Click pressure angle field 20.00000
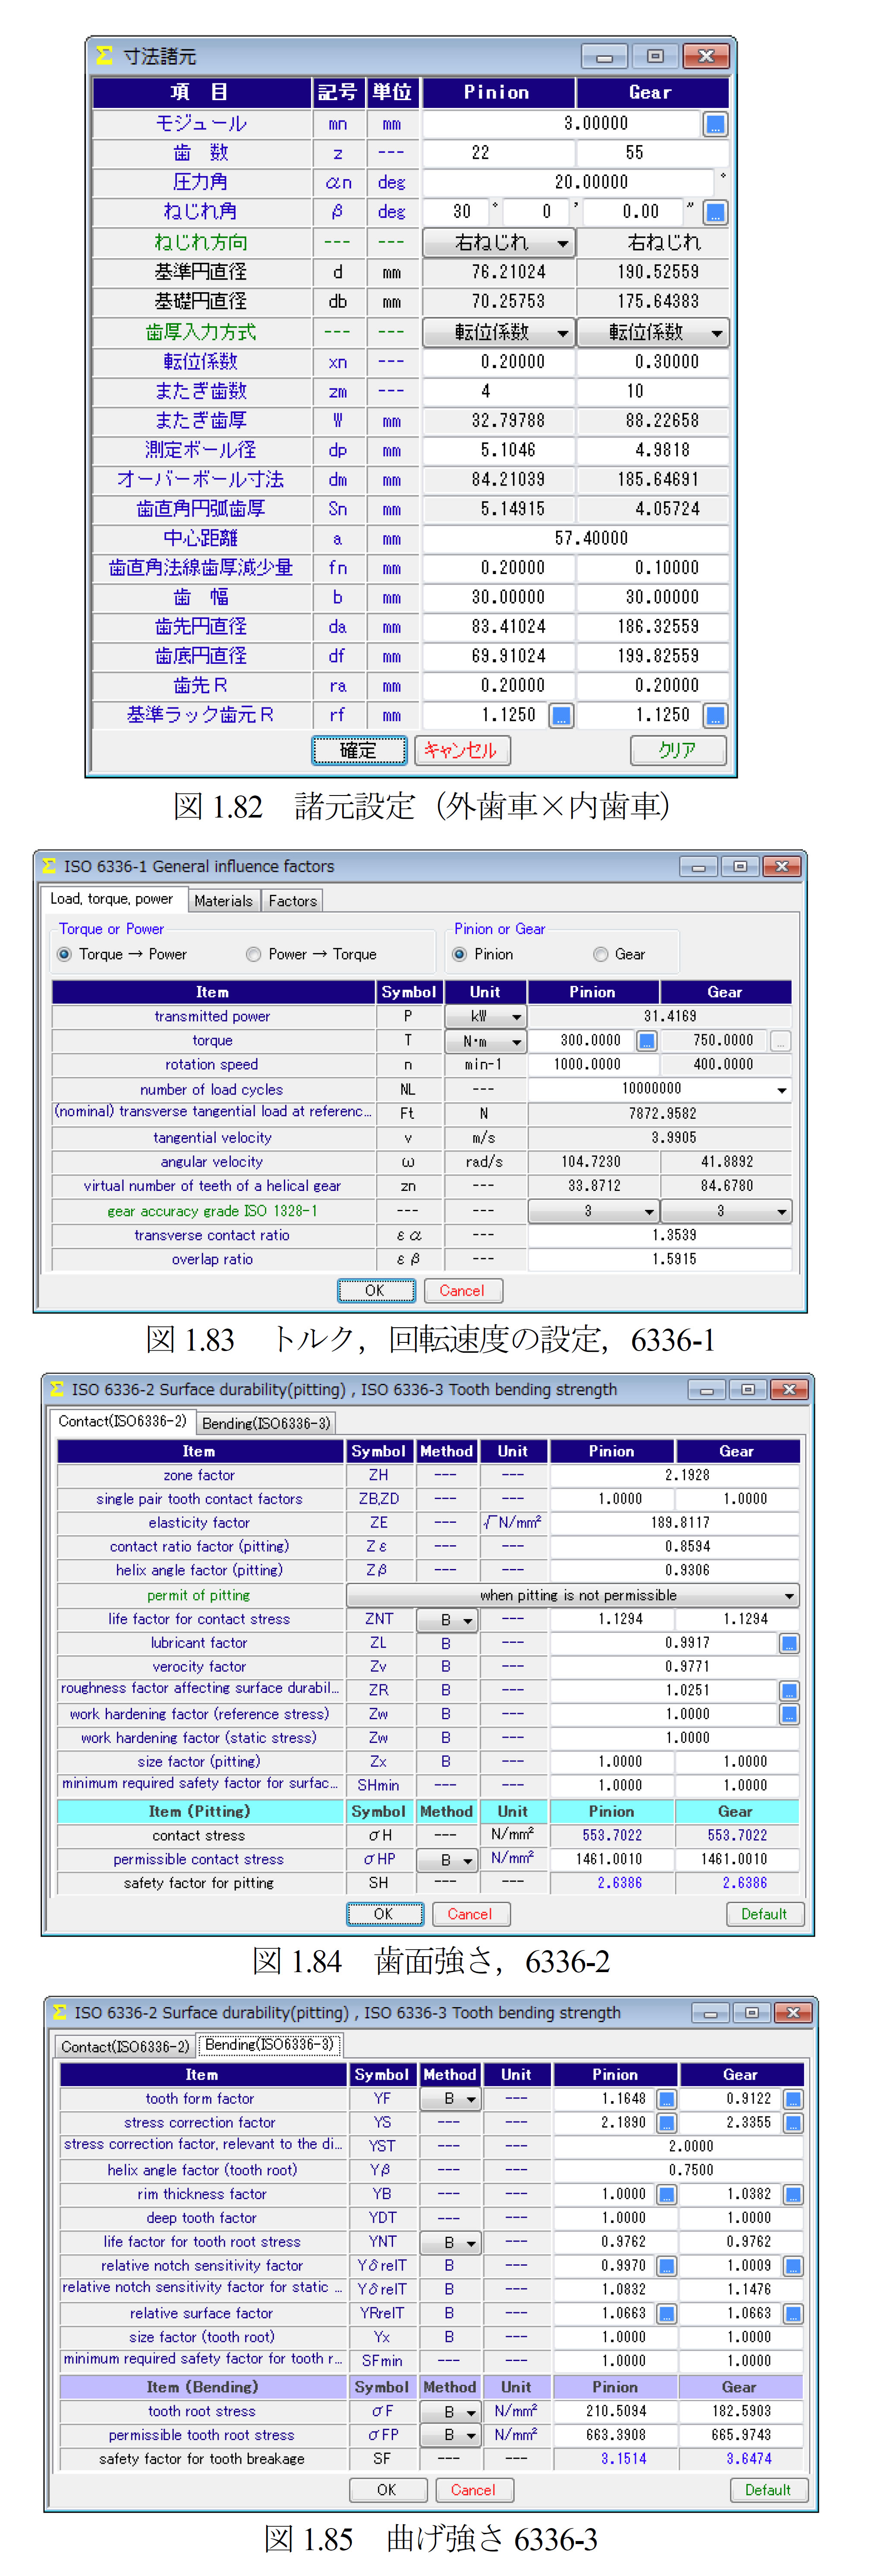Screen dimensions: 887x2576 (569, 183)
